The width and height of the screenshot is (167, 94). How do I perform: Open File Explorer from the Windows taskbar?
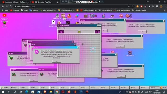tap(51, 92)
